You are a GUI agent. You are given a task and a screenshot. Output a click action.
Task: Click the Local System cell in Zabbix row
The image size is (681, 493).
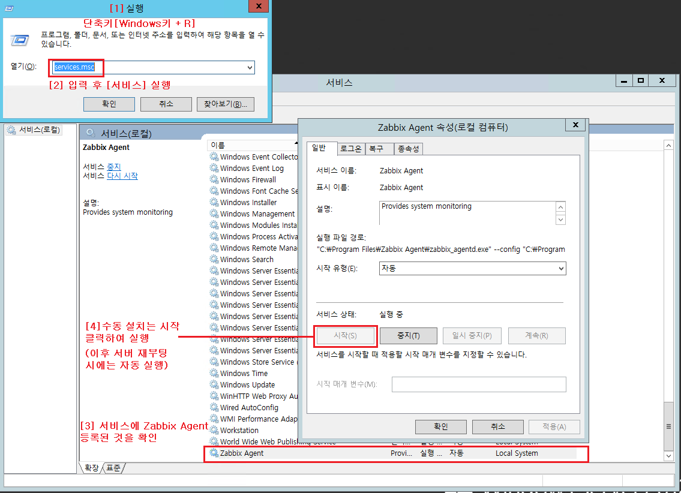517,453
